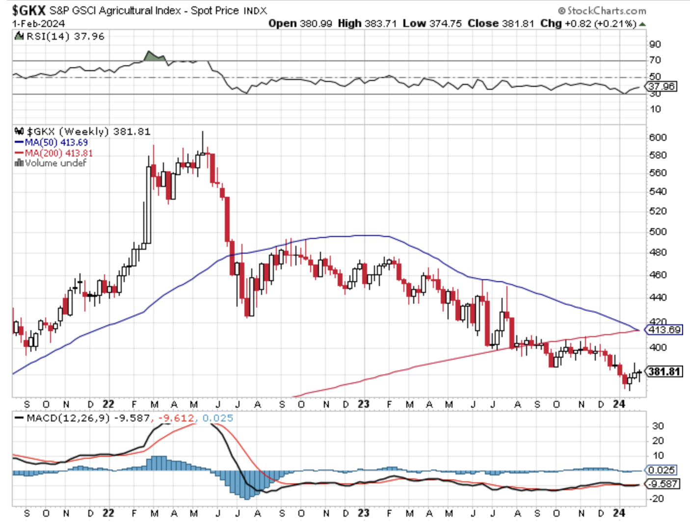Viewport: 690px width, 525px height.
Task: Click the RSI indicator icon beside RSI(14)
Action: coord(19,36)
